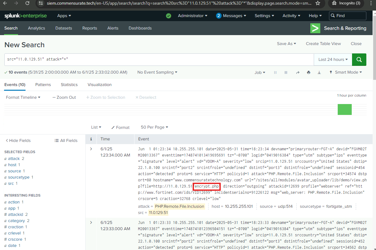Open the Dashboards navigation tab
This screenshot has width=376, height=250.
click(x=140, y=28)
